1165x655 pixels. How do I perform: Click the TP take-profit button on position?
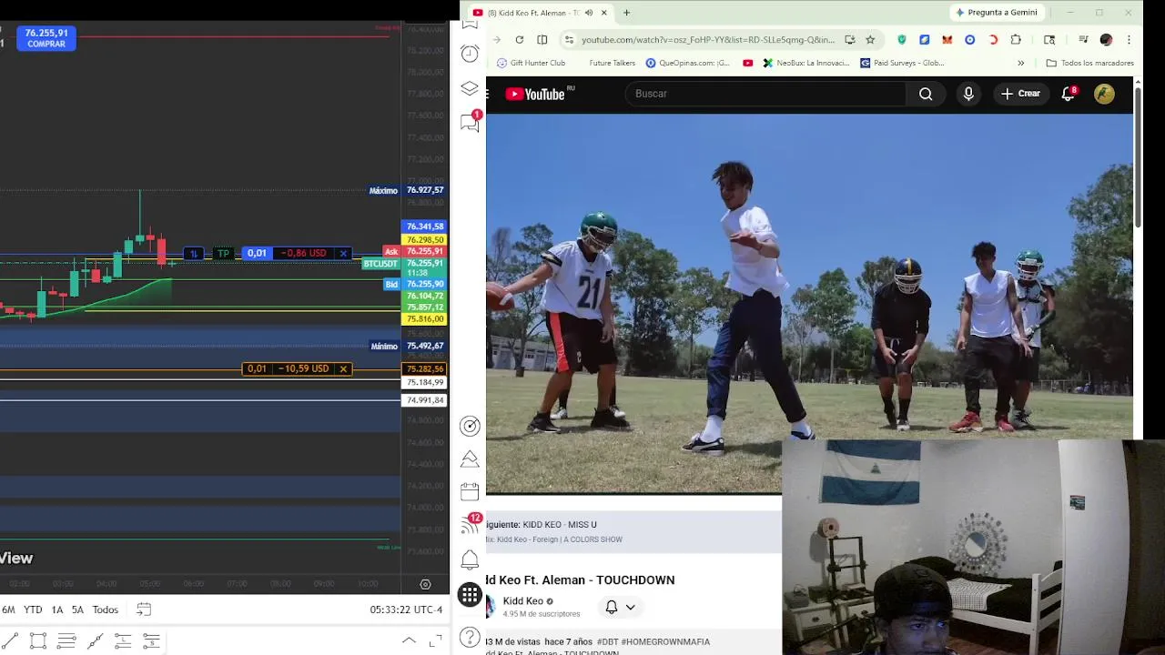coord(224,253)
